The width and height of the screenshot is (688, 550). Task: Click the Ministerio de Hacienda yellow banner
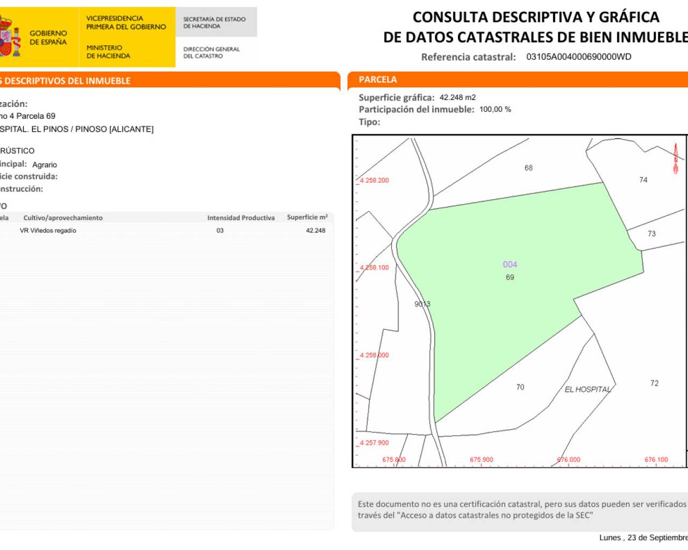pyautogui.click(x=126, y=37)
